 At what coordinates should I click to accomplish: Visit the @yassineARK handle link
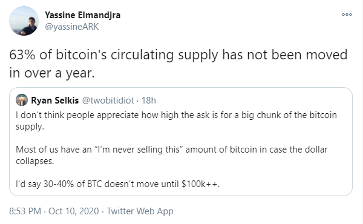(72, 27)
